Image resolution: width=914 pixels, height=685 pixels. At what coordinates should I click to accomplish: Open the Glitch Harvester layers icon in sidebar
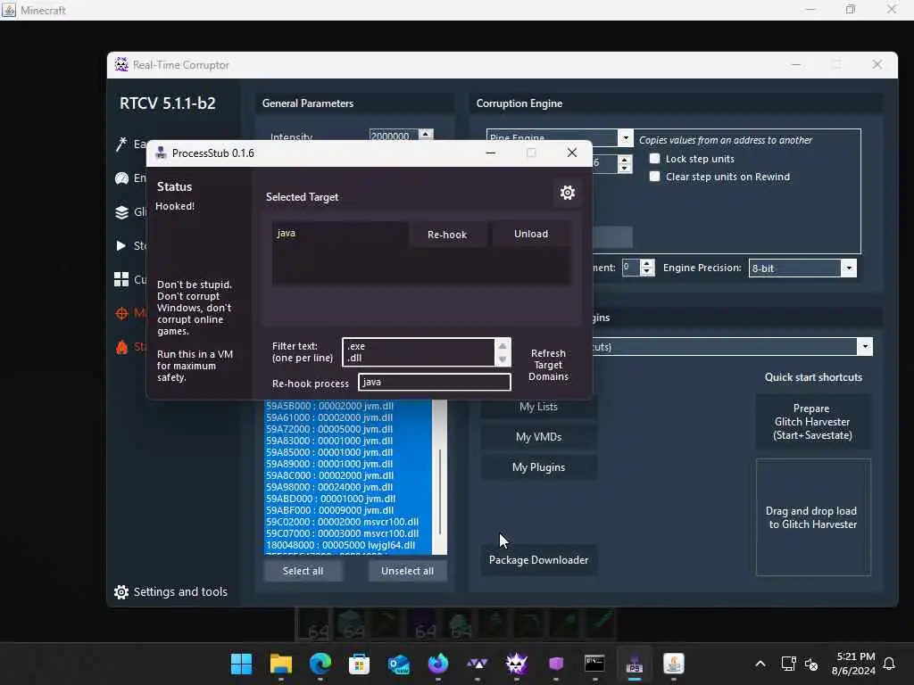[121, 212]
